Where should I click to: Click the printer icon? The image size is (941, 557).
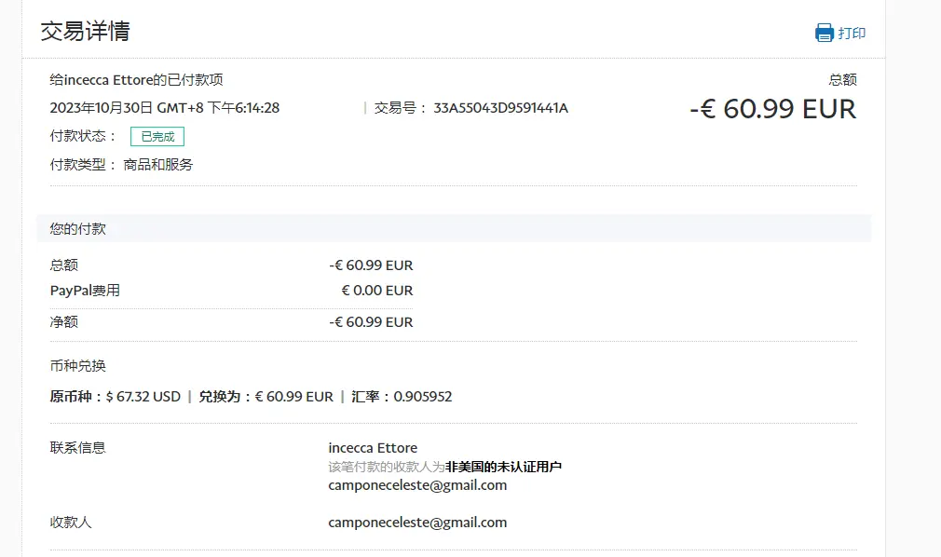(x=824, y=33)
